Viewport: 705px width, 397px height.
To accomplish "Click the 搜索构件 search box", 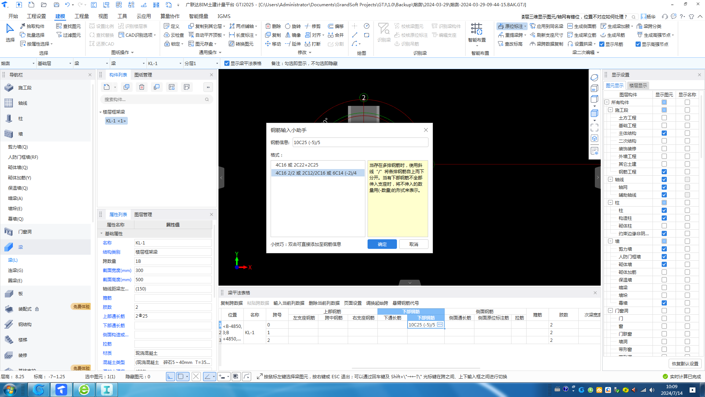I will (x=156, y=99).
